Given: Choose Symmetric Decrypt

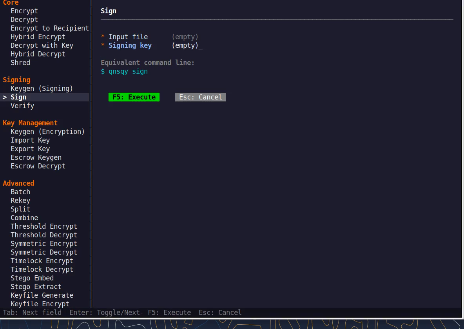Looking at the screenshot, I should tap(44, 252).
